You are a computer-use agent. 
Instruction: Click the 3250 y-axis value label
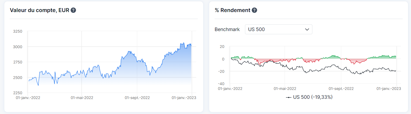click(x=17, y=31)
